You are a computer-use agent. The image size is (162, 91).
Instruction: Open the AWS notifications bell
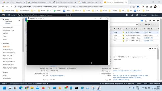click(132, 15)
